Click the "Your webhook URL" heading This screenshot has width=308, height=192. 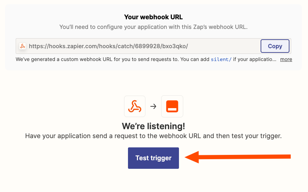[153, 17]
